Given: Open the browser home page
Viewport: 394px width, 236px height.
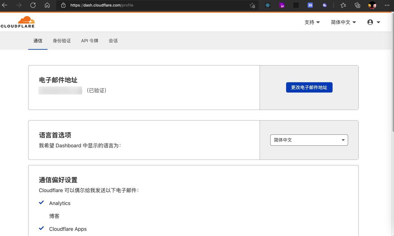Looking at the screenshot, I should (x=47, y=5).
